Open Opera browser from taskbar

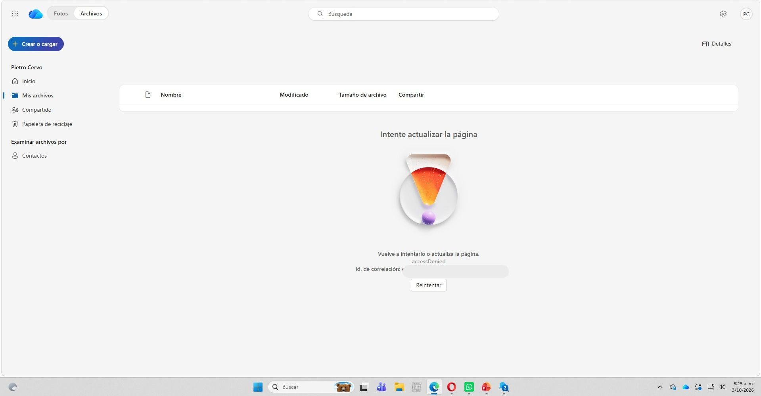[451, 387]
